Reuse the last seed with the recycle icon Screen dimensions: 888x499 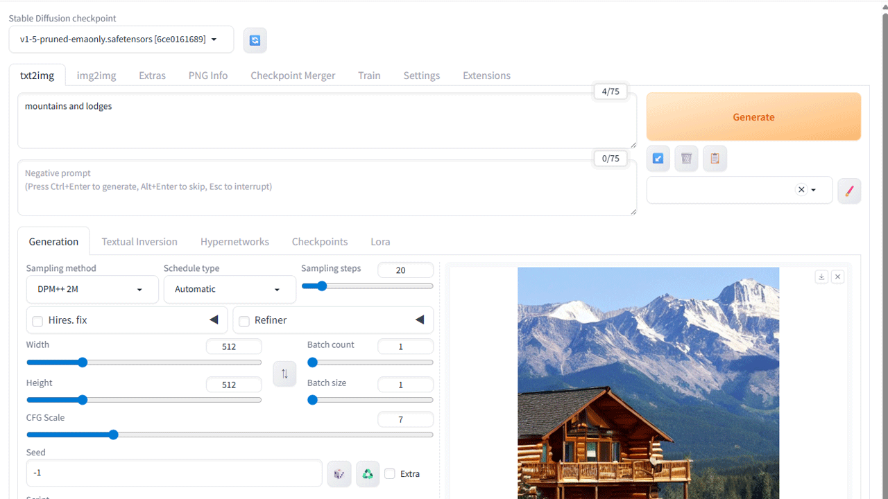click(368, 474)
